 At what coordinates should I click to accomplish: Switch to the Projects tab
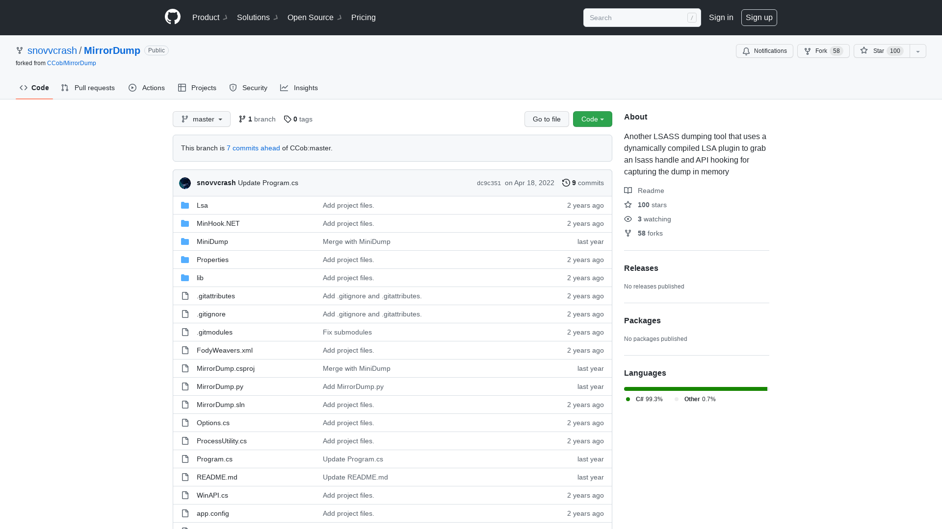click(197, 88)
